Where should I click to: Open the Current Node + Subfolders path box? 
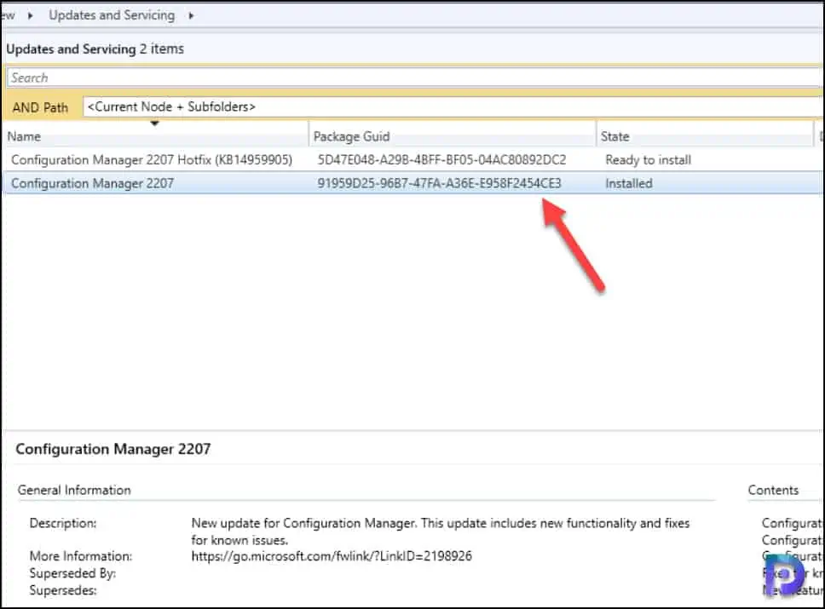(x=453, y=106)
